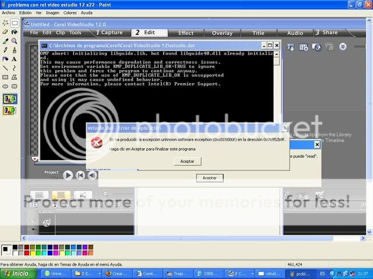Image resolution: width=373 pixels, height=279 pixels.
Task: Click the Play button in VideoStudio preview
Action: (68, 176)
